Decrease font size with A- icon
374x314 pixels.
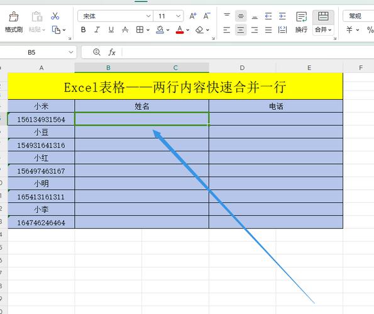207,16
